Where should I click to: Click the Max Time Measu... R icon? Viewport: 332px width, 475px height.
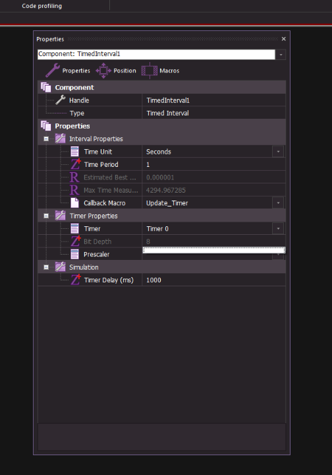coord(74,190)
